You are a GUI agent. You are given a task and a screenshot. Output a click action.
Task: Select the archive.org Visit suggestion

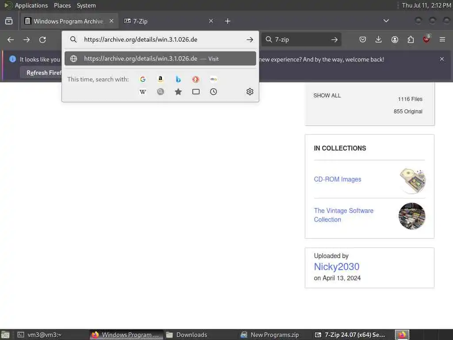click(x=160, y=59)
